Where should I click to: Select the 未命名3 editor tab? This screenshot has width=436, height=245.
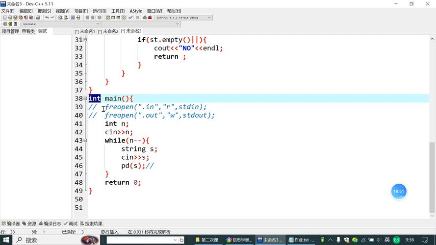131,31
